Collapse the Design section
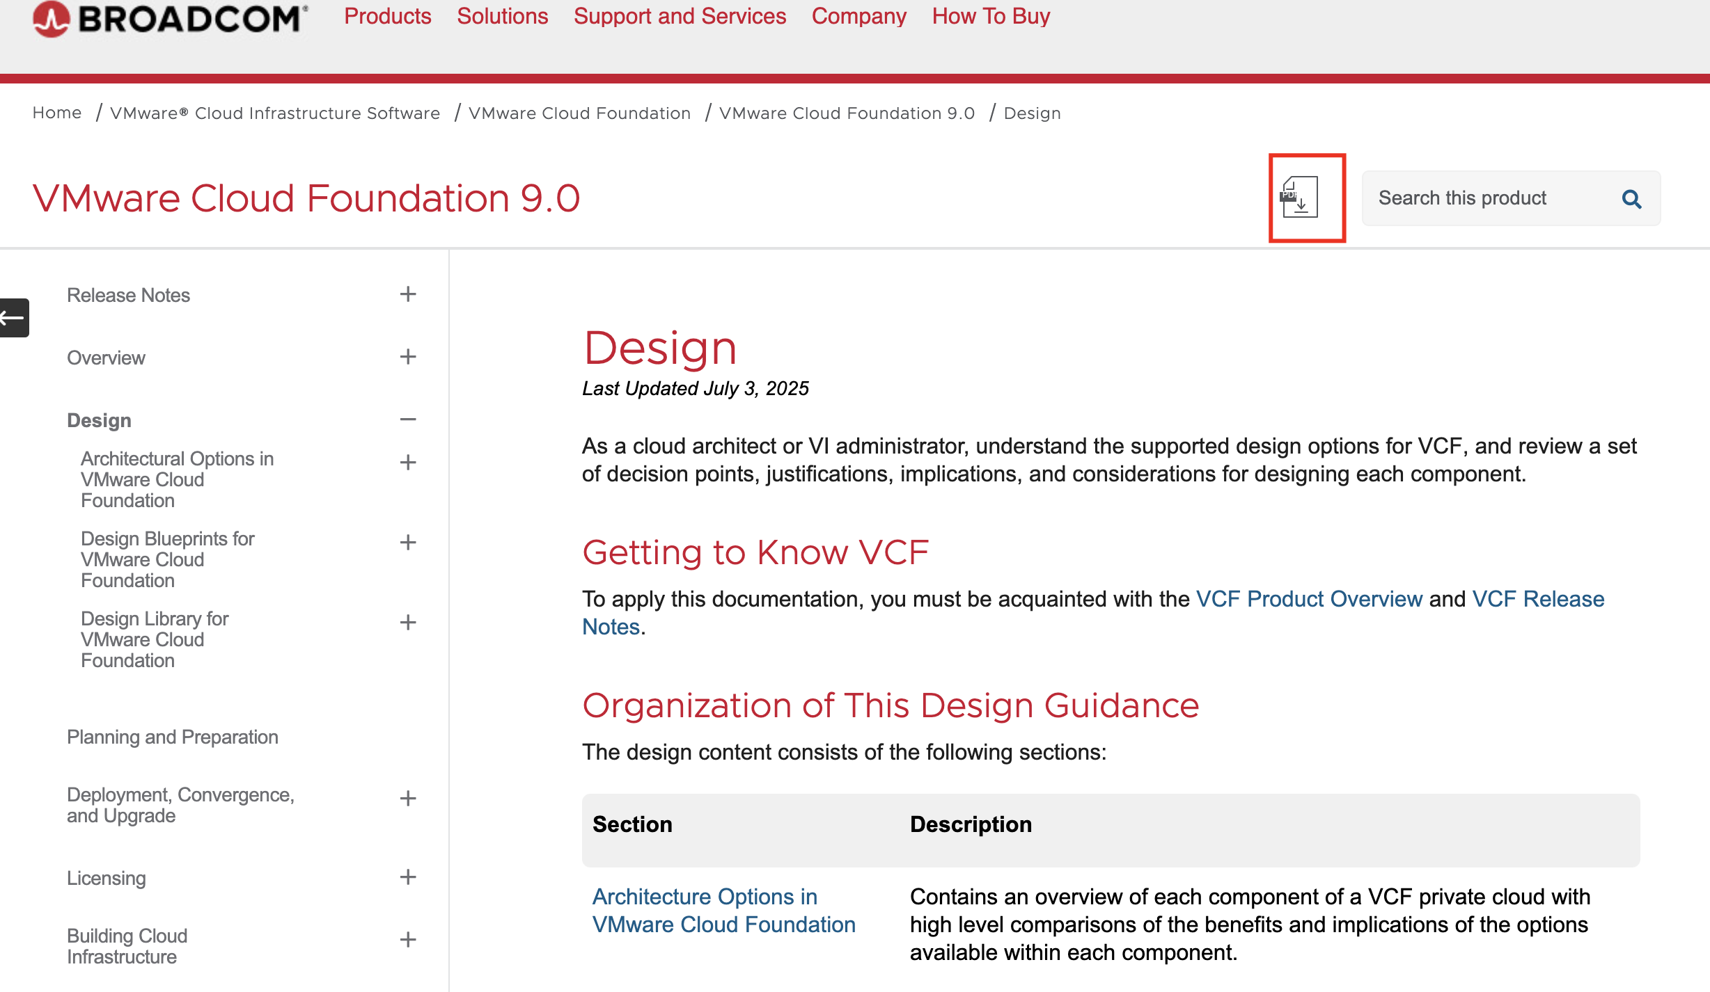 [x=408, y=419]
